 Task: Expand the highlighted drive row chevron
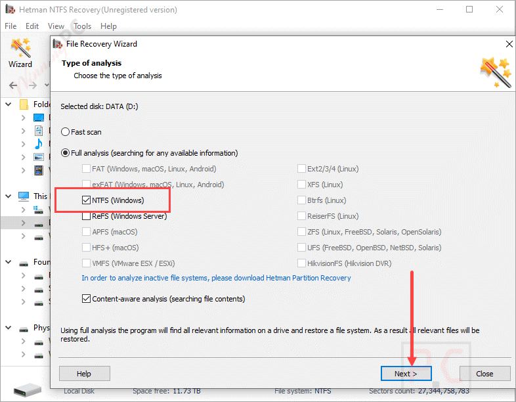pyautogui.click(x=23, y=223)
